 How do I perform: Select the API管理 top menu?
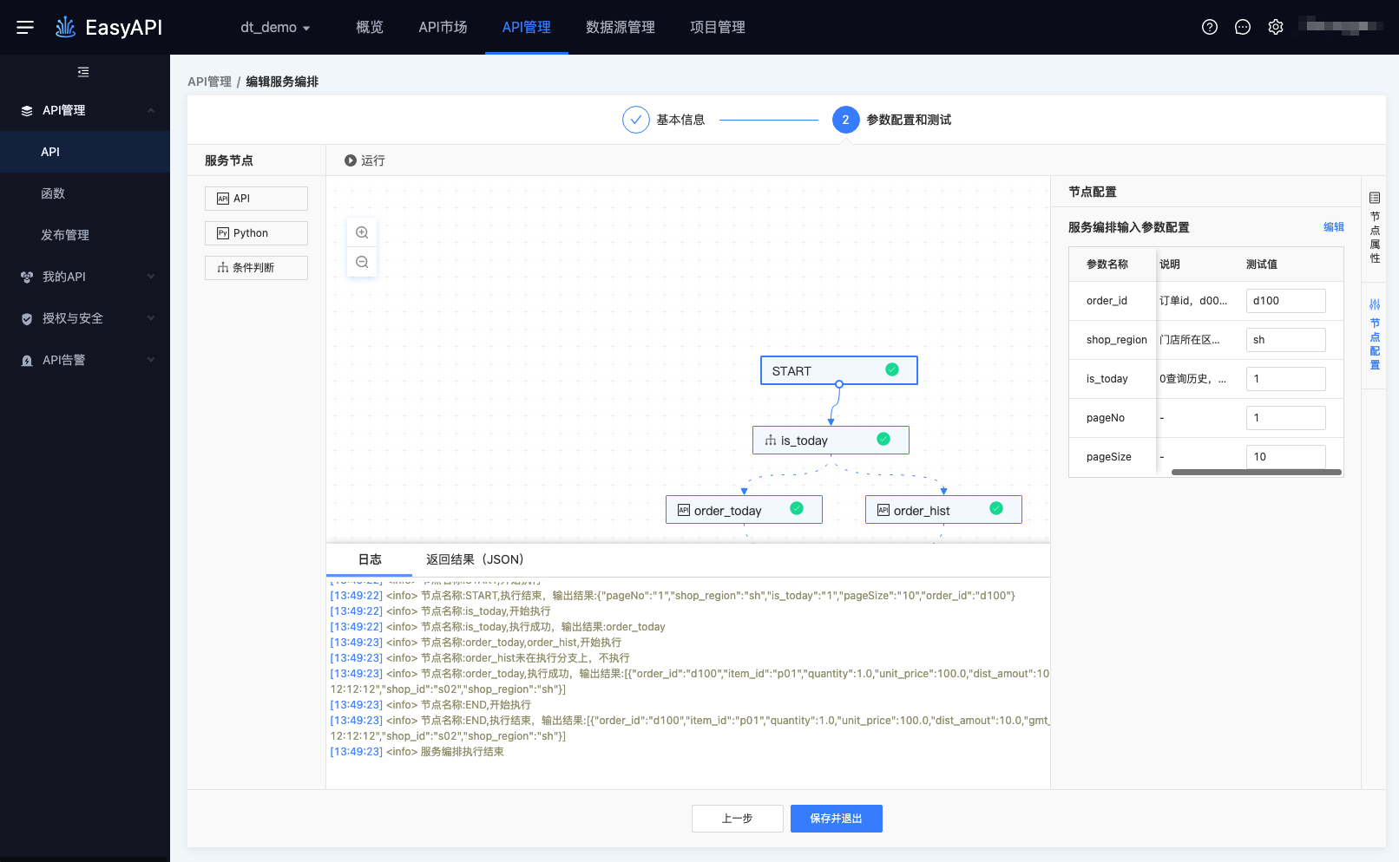click(527, 27)
